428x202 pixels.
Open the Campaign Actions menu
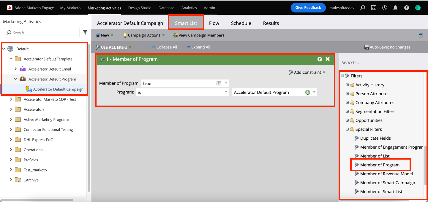(144, 35)
